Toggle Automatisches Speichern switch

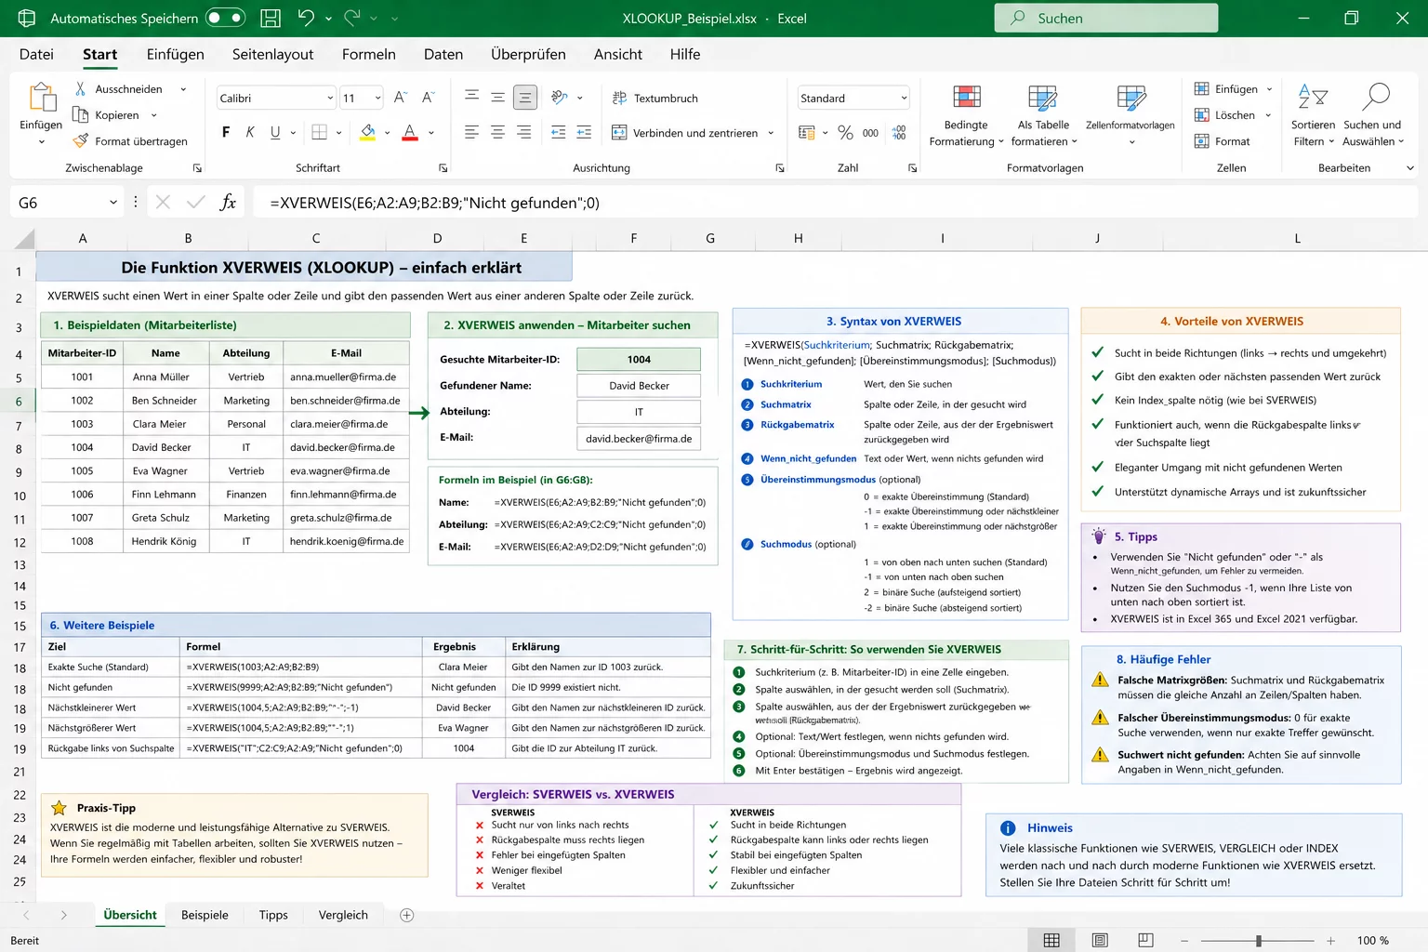pos(225,18)
